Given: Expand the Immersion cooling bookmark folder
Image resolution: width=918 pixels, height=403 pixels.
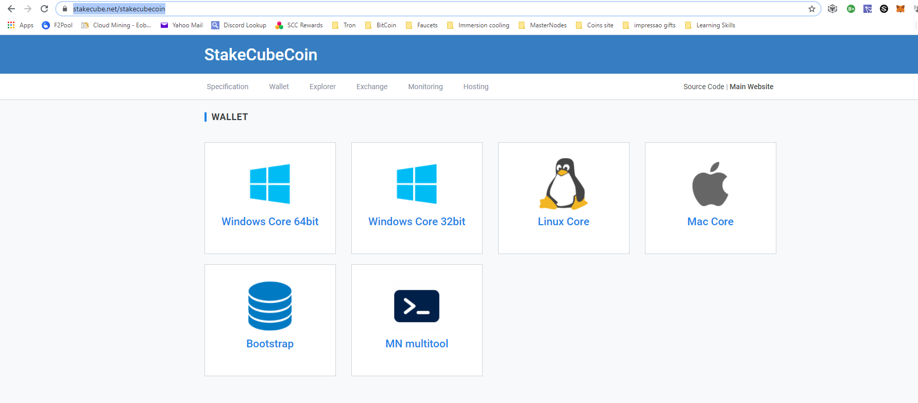Looking at the screenshot, I should [478, 25].
